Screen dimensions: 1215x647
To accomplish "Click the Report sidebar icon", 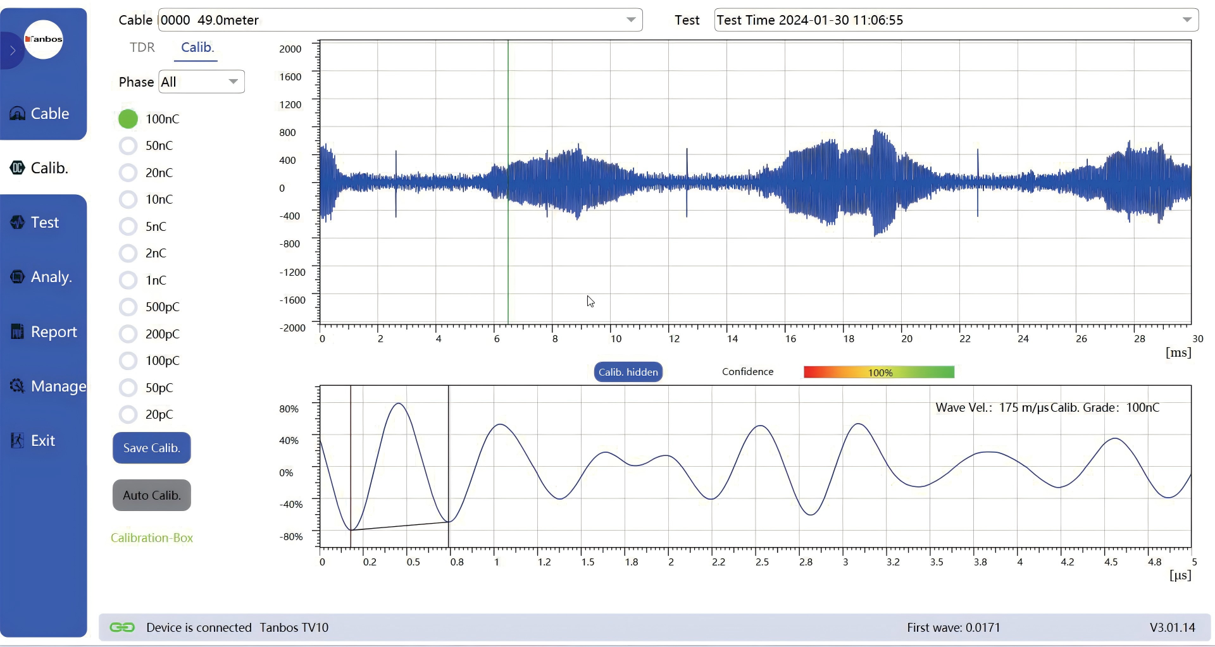I will (x=18, y=331).
